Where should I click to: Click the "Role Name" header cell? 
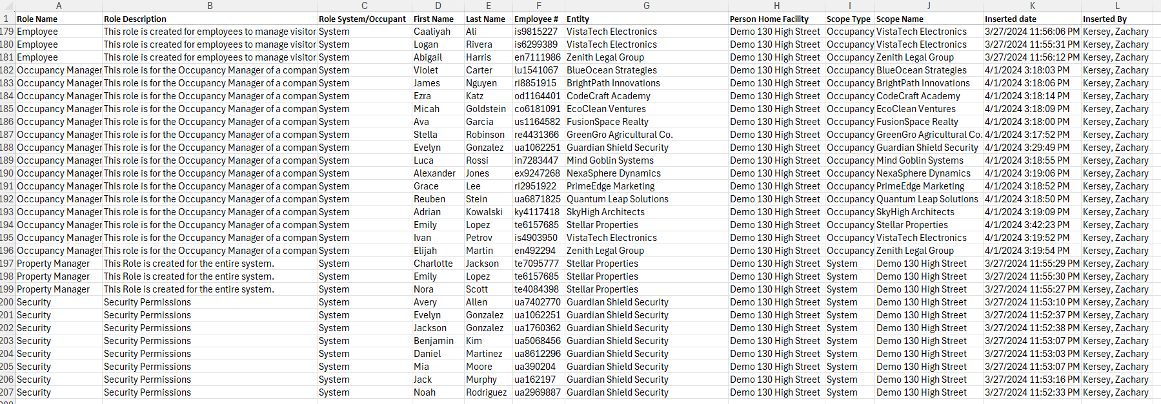coord(37,19)
